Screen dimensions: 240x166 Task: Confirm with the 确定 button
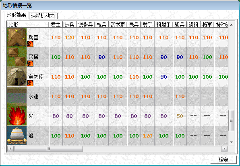click(223, 160)
